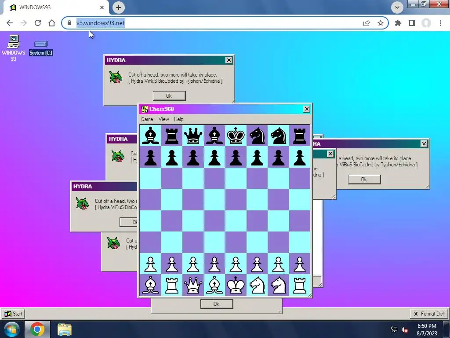The image size is (450, 338).
Task: Select the white king piece
Action: pyautogui.click(x=236, y=285)
